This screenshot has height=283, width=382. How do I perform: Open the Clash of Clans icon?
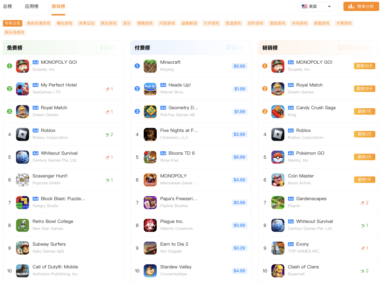click(x=278, y=271)
